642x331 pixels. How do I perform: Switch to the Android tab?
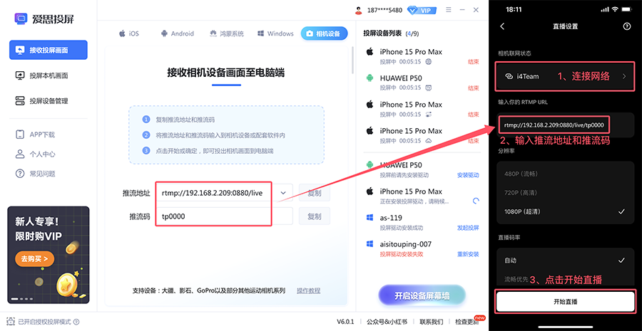pyautogui.click(x=178, y=33)
